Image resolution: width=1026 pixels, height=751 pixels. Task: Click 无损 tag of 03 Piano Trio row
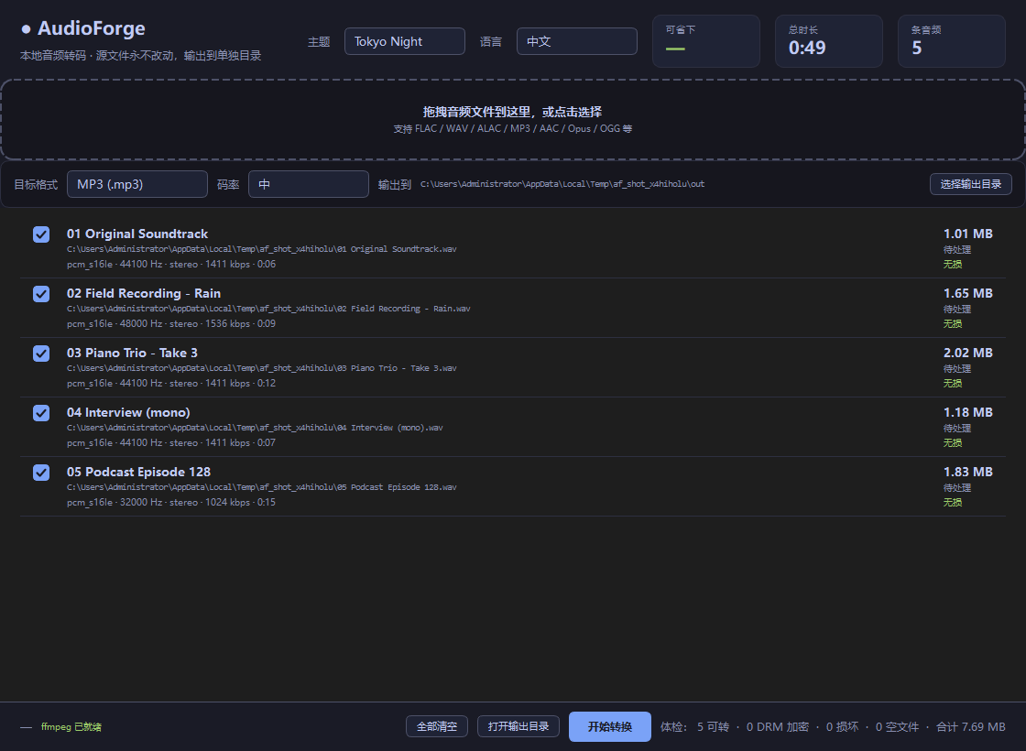953,384
